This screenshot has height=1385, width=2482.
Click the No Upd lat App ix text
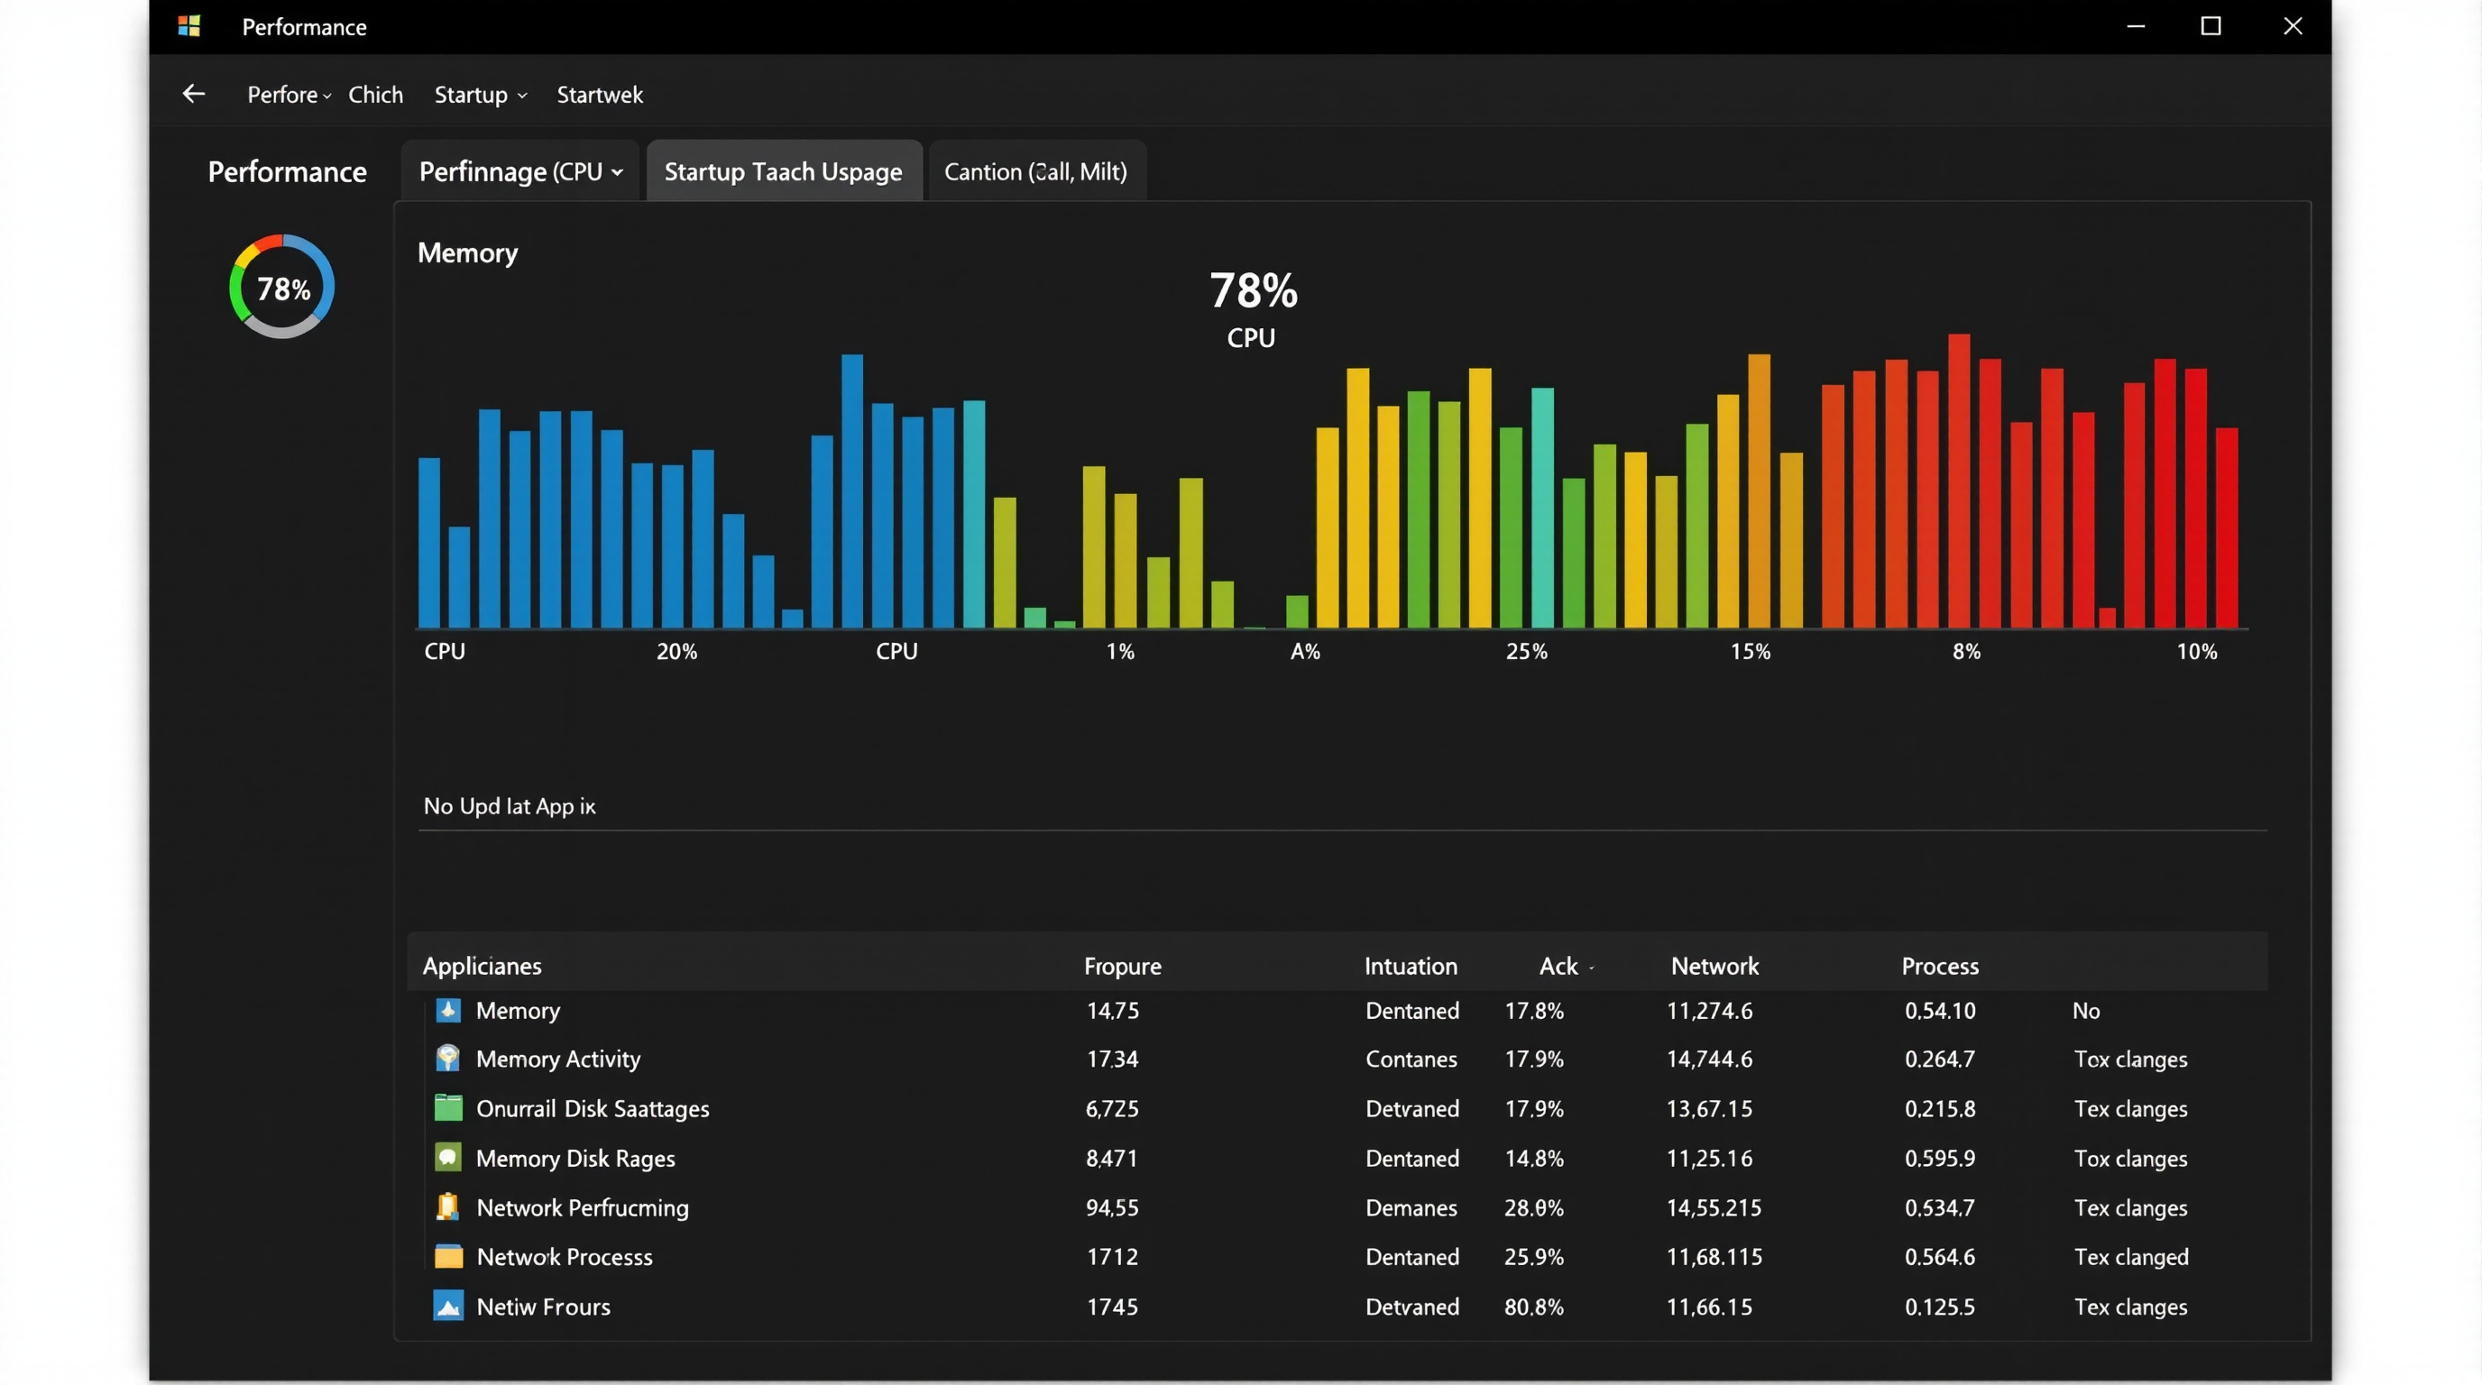510,806
